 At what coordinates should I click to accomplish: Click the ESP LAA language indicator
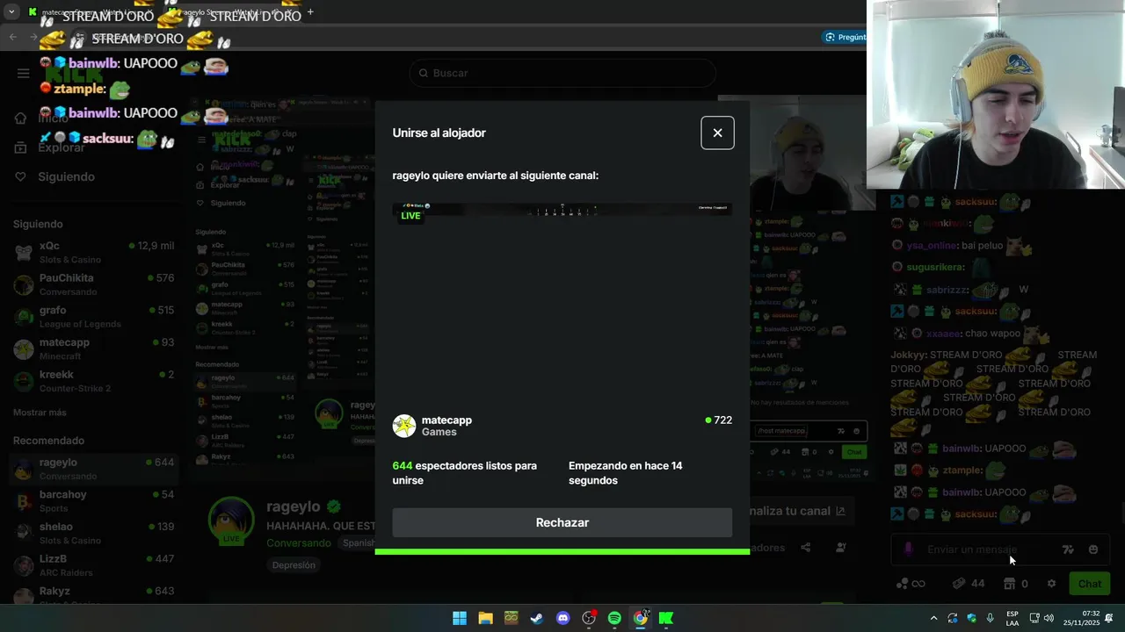pyautogui.click(x=1012, y=618)
